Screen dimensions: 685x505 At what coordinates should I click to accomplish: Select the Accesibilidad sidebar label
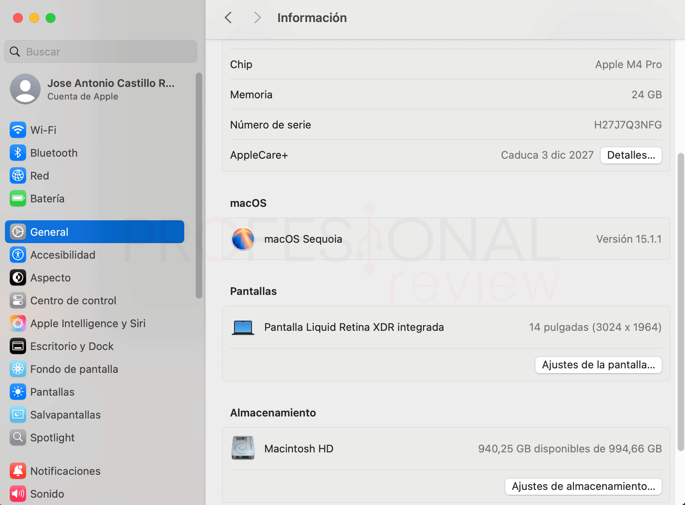(63, 255)
